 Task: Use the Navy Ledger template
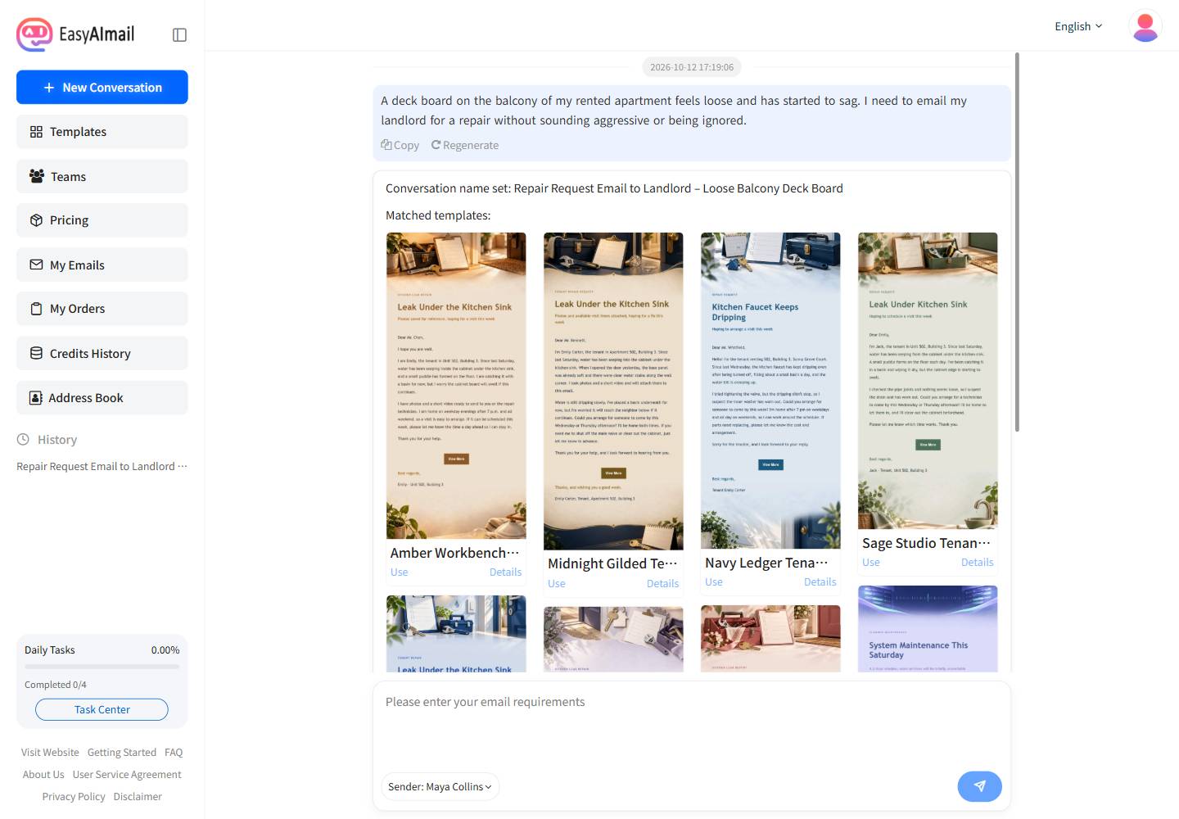[x=714, y=581]
